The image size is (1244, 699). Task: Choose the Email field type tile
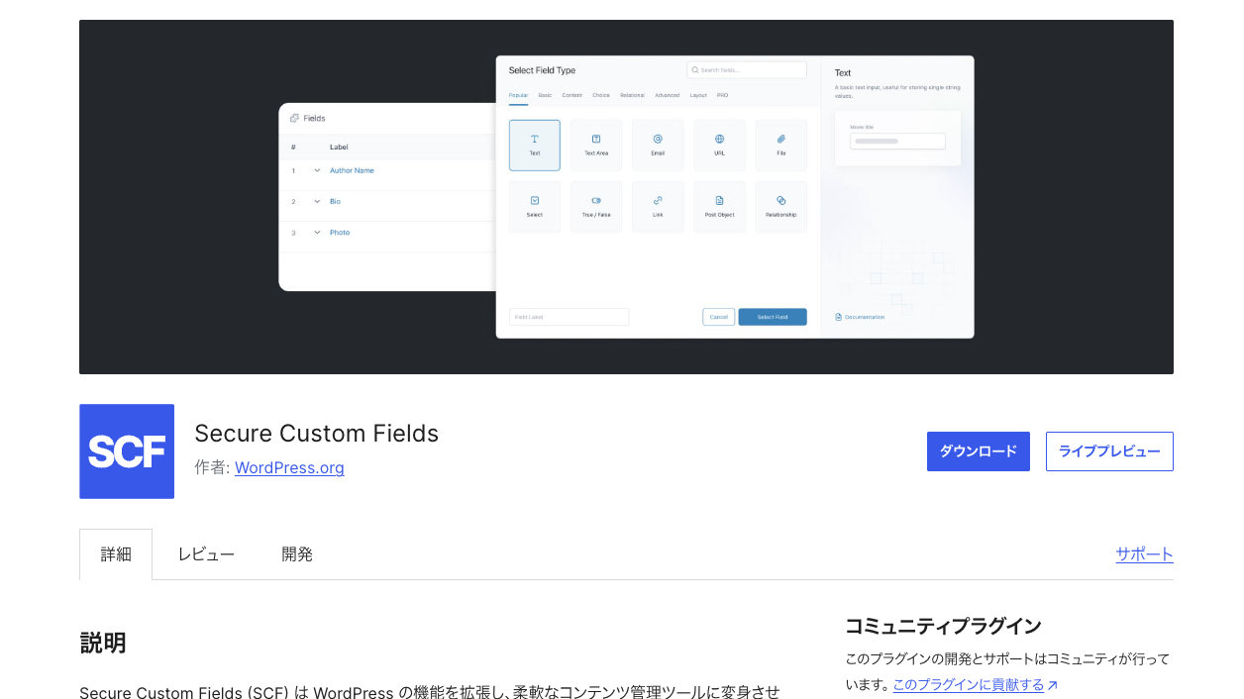tap(658, 146)
